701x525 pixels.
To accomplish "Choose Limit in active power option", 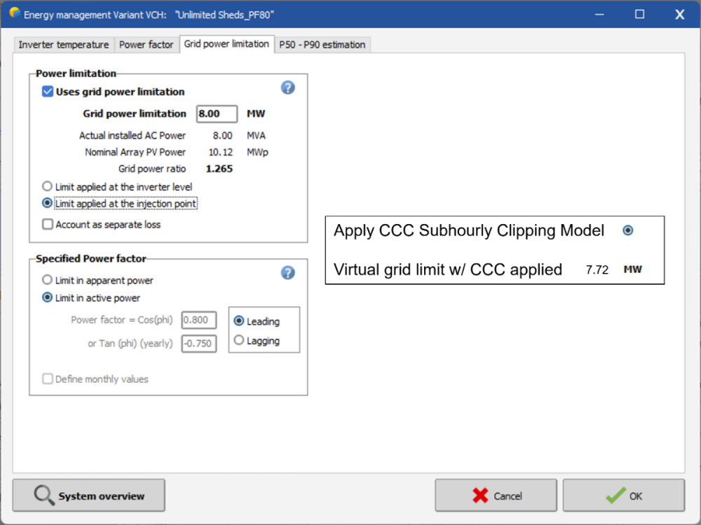I will (x=48, y=297).
